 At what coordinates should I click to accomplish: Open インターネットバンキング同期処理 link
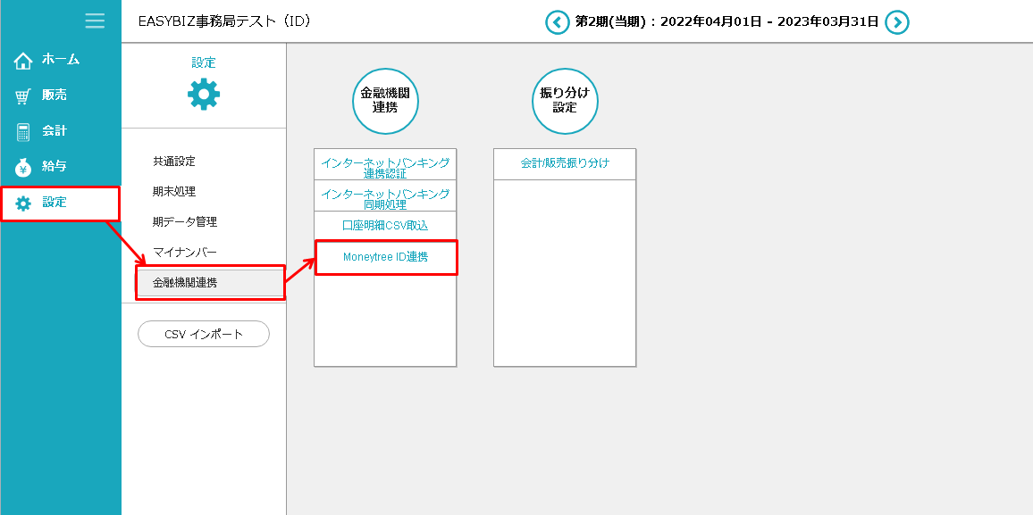pyautogui.click(x=385, y=197)
